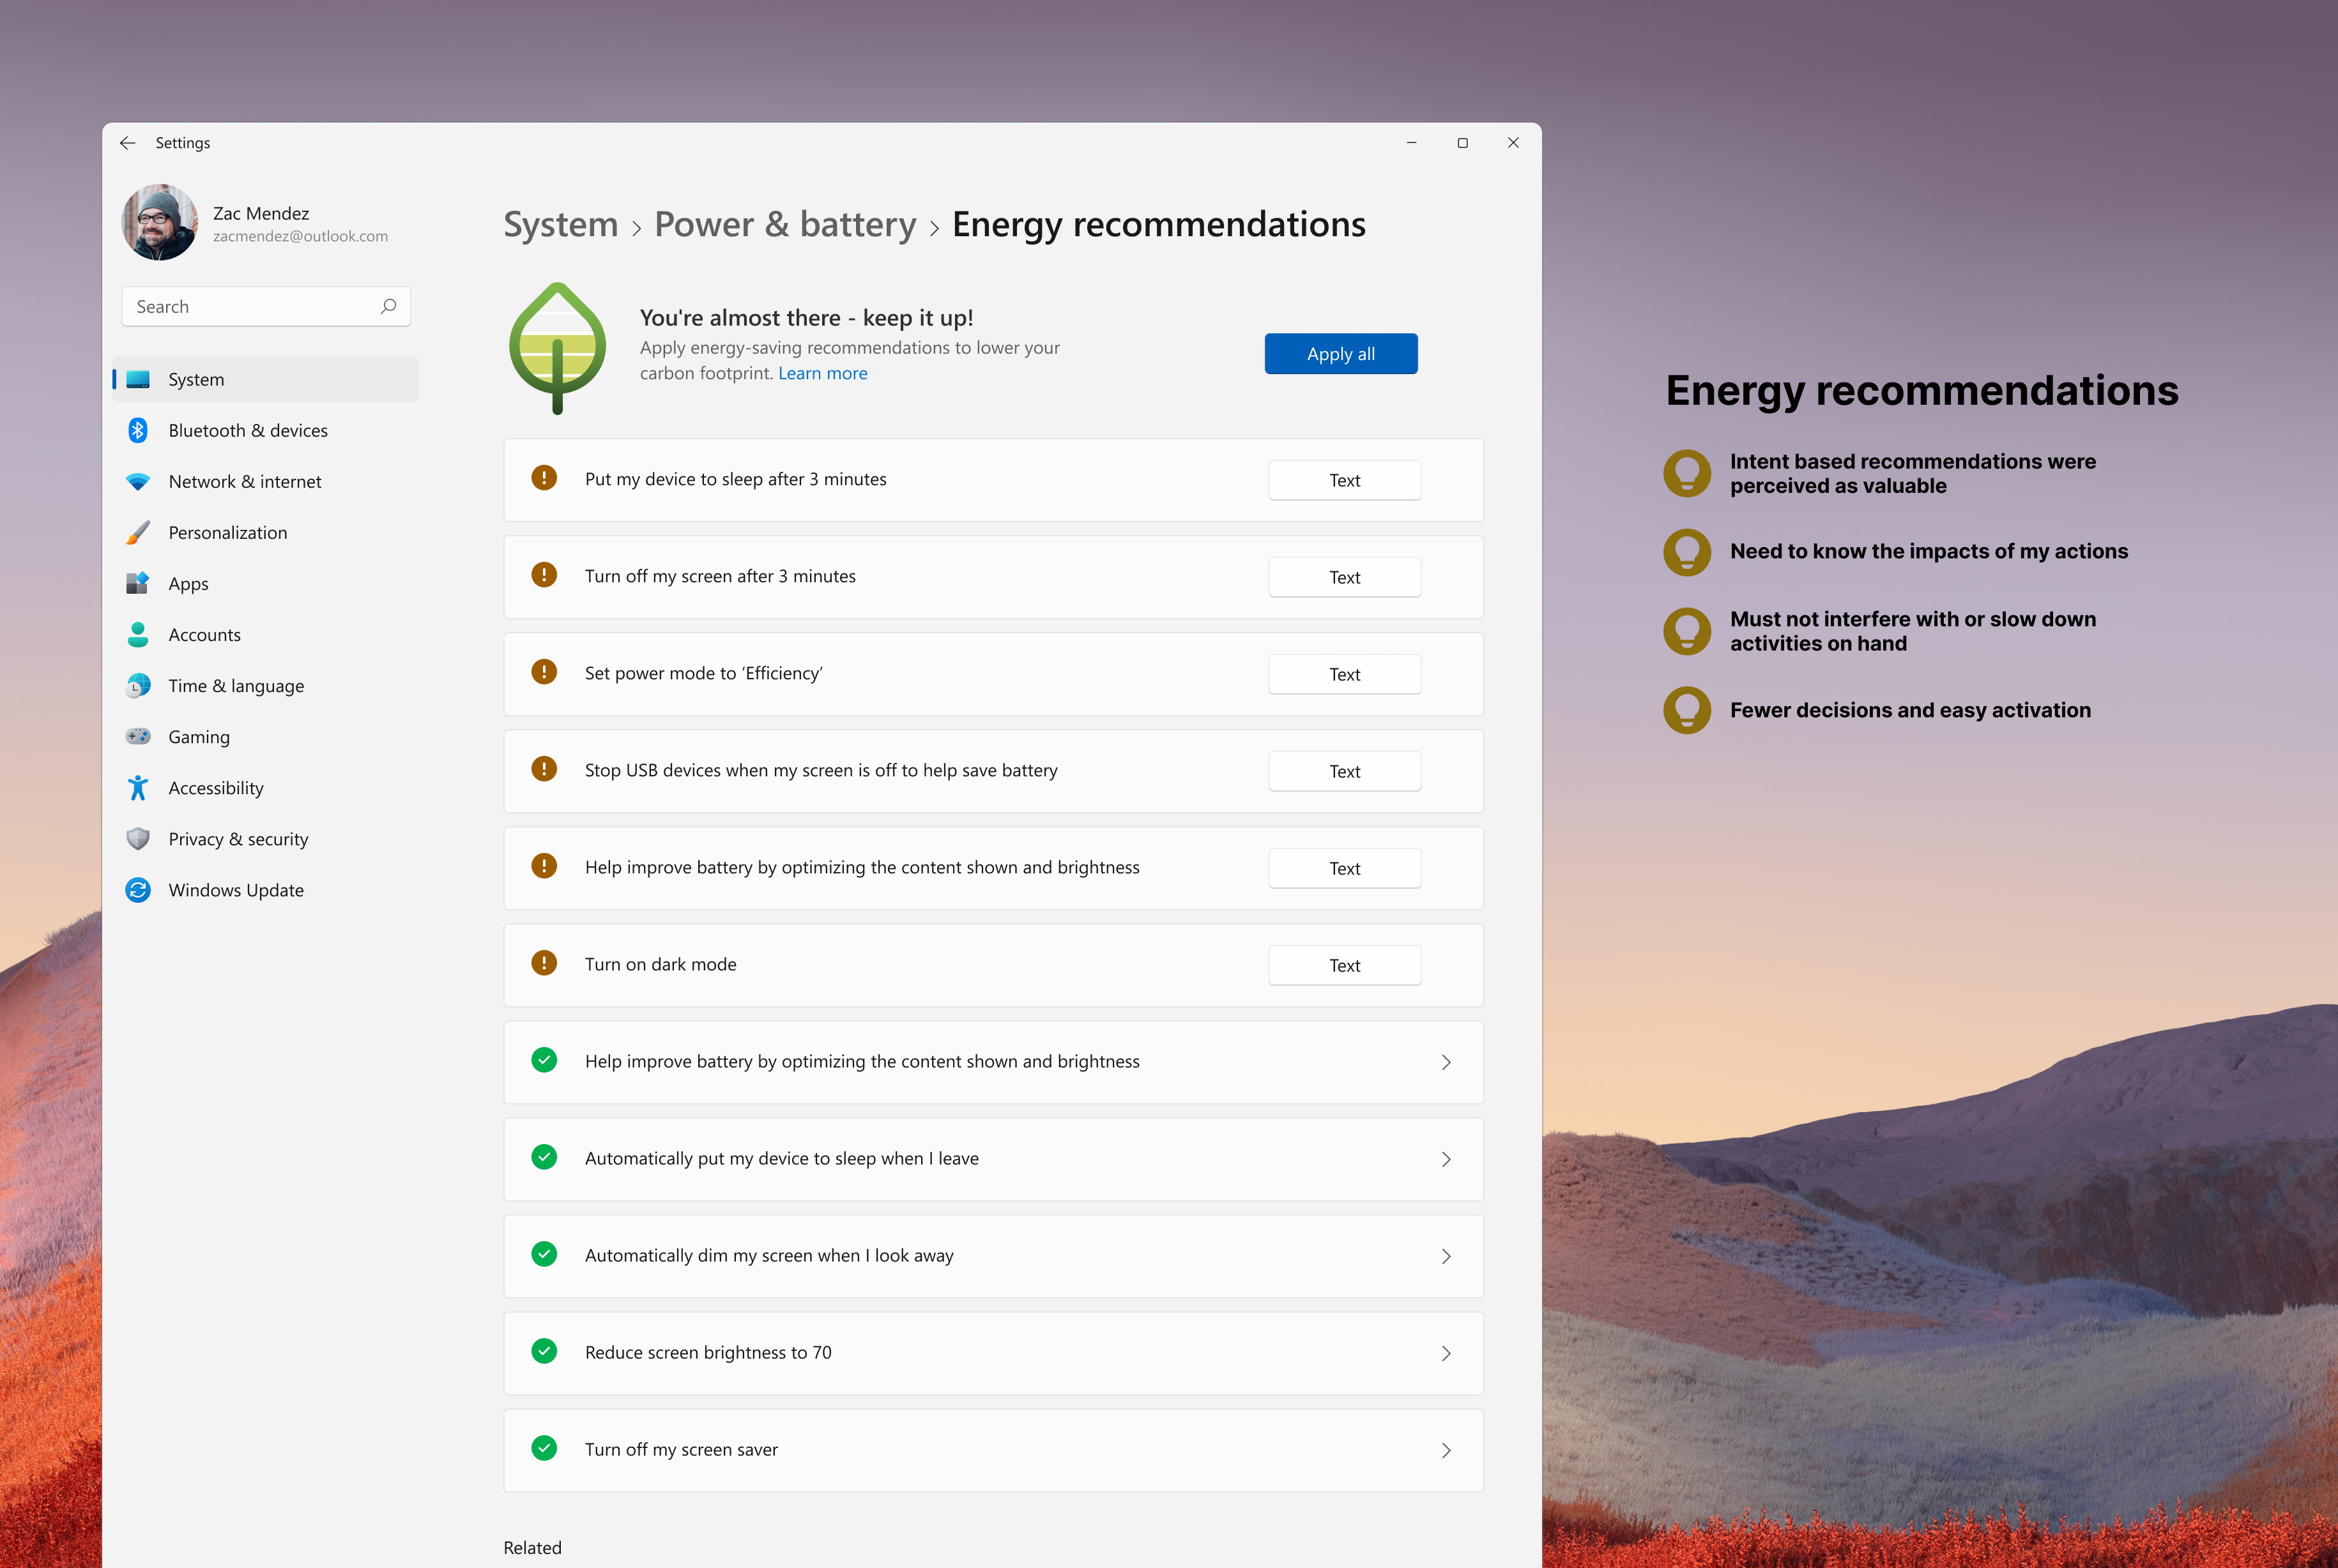Screen dimensions: 2338x1568
Task: Go to Power & battery in breadcrumb
Action: 785,224
